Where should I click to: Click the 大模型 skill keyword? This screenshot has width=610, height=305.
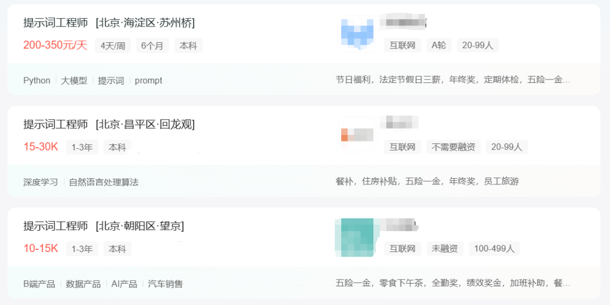pyautogui.click(x=75, y=81)
